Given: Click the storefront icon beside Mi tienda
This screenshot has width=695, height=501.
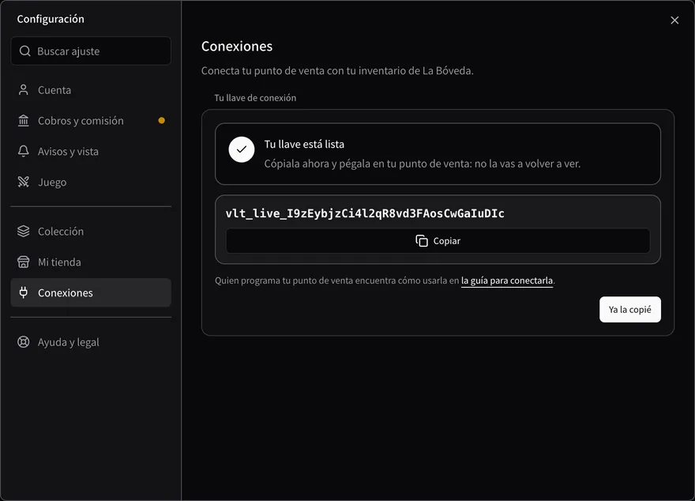Looking at the screenshot, I should point(24,262).
